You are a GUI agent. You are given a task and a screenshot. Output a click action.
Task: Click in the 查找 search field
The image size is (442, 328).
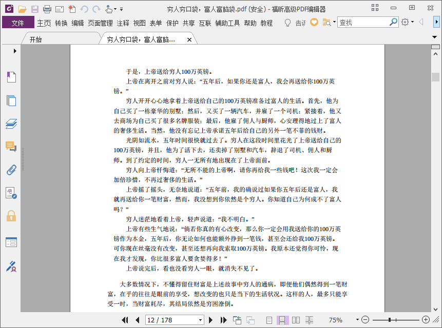[x=363, y=22]
